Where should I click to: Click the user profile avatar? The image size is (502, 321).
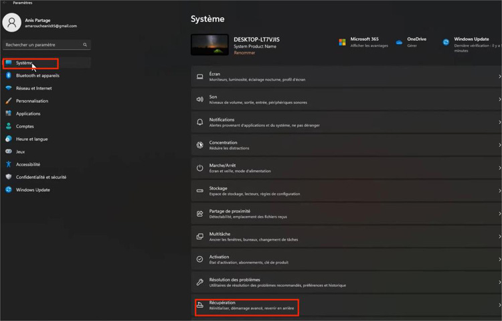[x=12, y=22]
